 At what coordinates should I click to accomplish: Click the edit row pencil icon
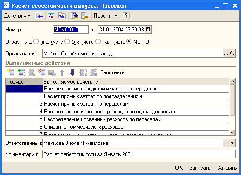coord(31,72)
